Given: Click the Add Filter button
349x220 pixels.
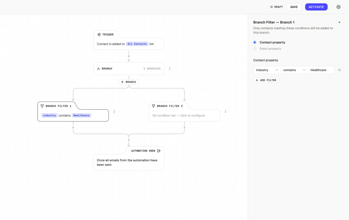Looking at the screenshot, I should (266, 80).
